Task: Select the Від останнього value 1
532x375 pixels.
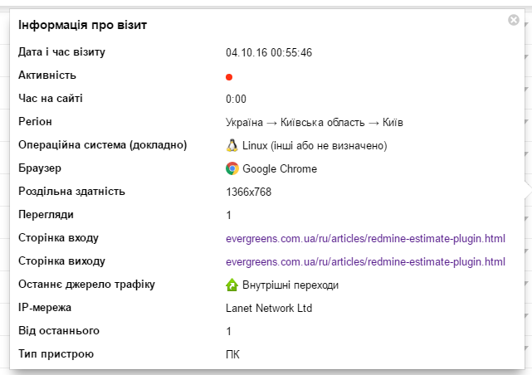Action: [x=229, y=331]
